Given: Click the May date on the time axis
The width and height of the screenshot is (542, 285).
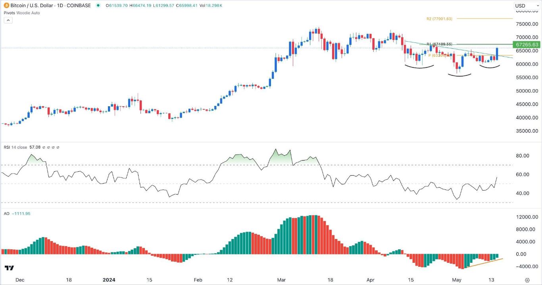Looking at the screenshot, I should coord(457,280).
